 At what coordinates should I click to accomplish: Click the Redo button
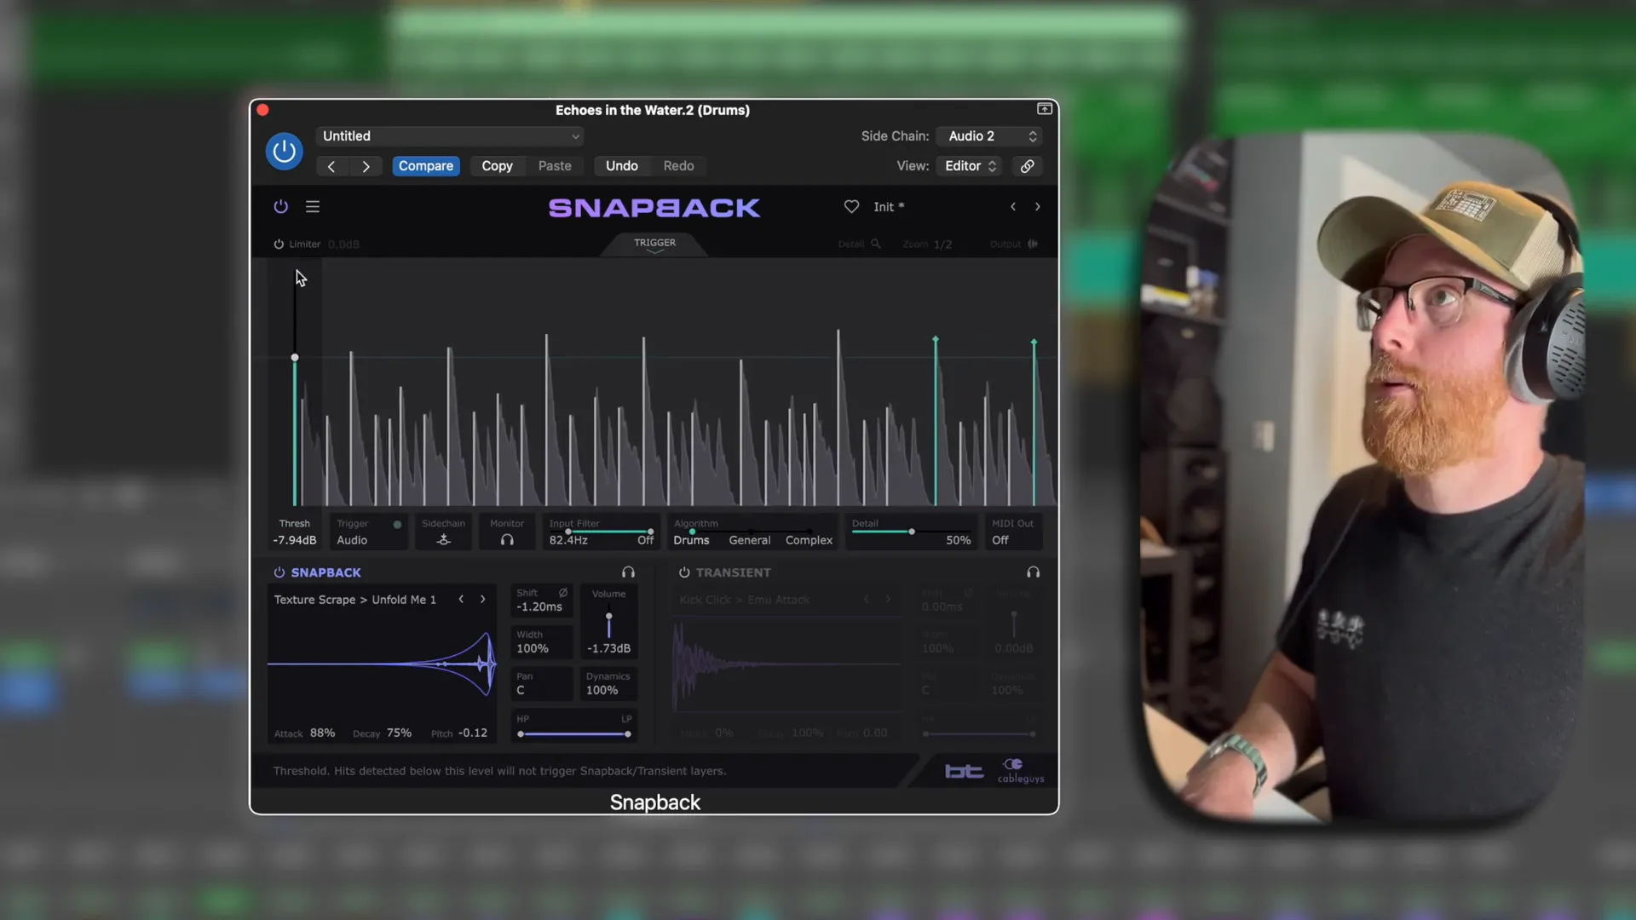(x=678, y=166)
